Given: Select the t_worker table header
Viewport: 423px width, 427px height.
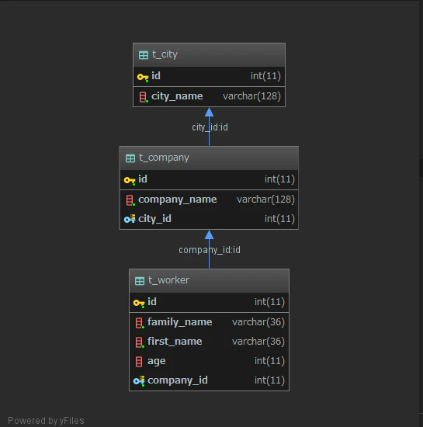Looking at the screenshot, I should click(x=209, y=280).
